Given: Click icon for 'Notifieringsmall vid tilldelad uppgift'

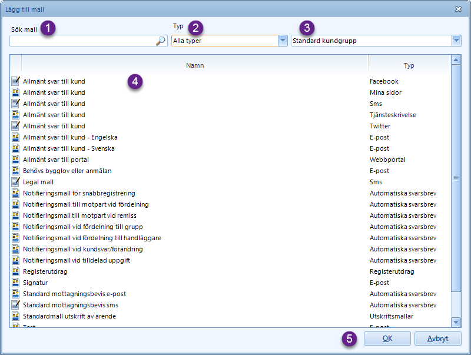Looking at the screenshot, I should point(16,260).
